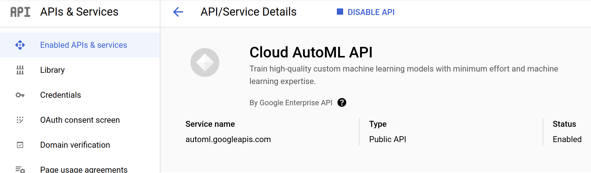
Task: Click the Public API type value
Action: point(388,139)
